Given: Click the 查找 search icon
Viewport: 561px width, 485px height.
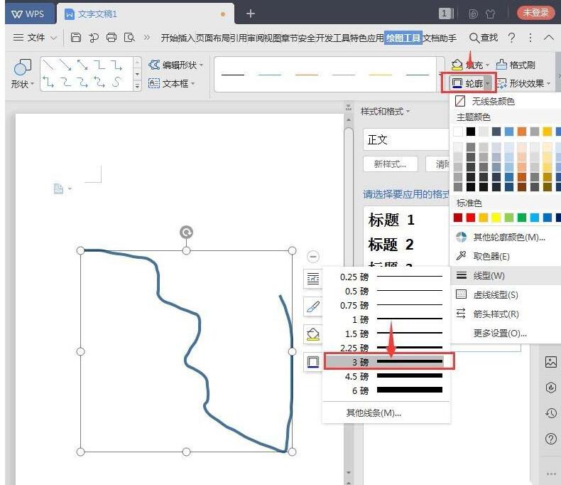Looking at the screenshot, I should (474, 38).
